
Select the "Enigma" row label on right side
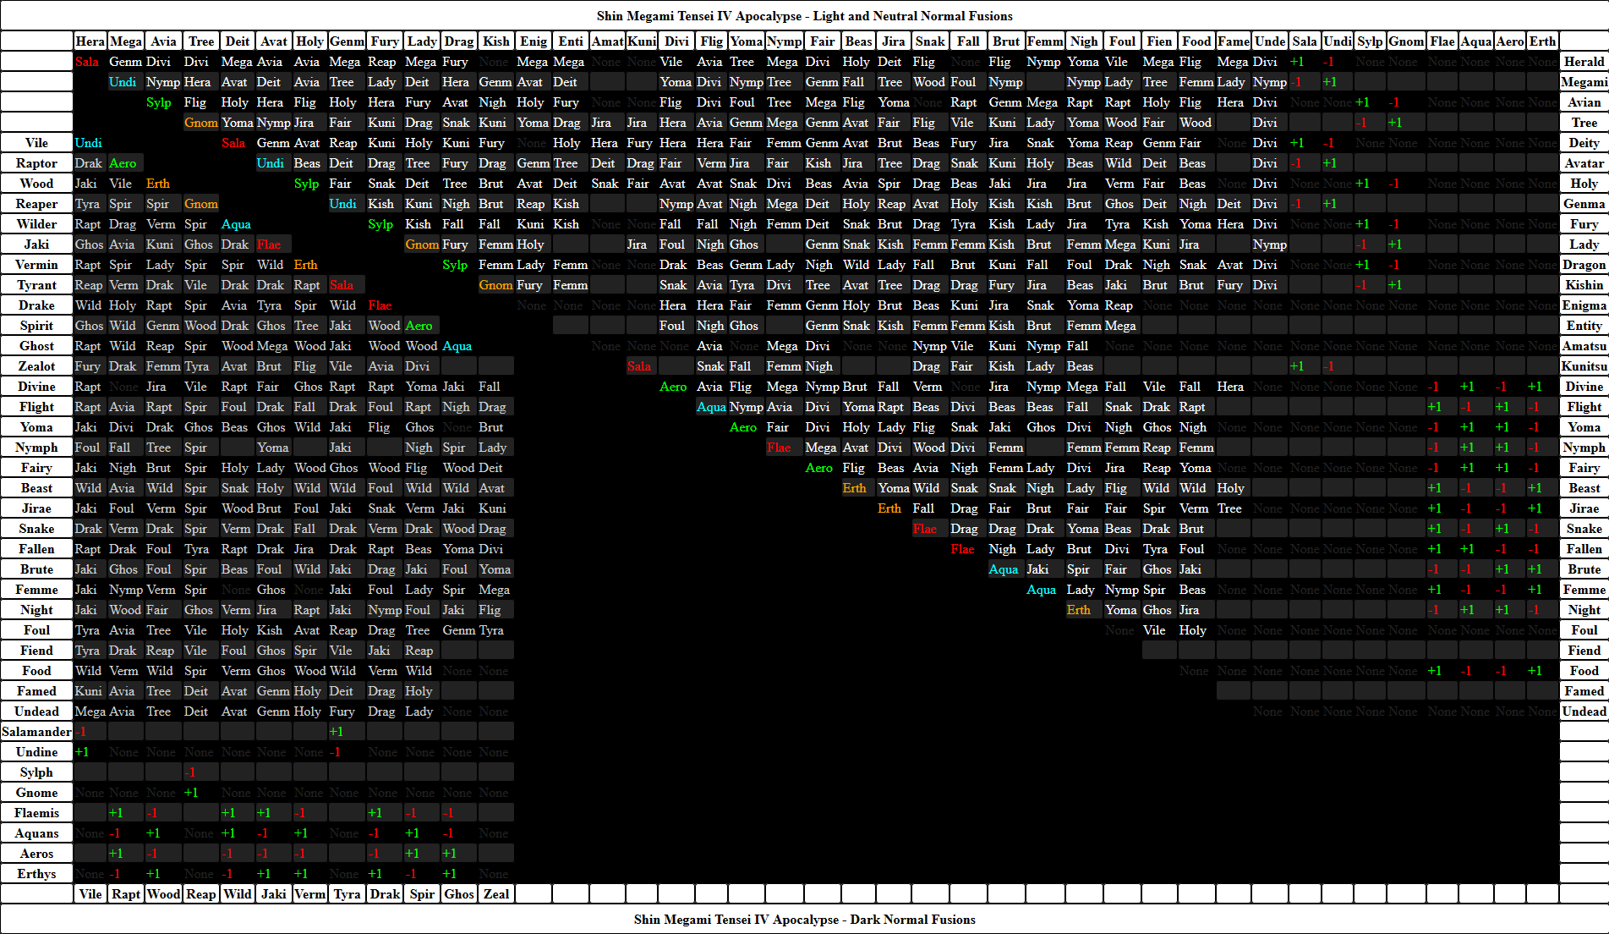pos(1584,305)
